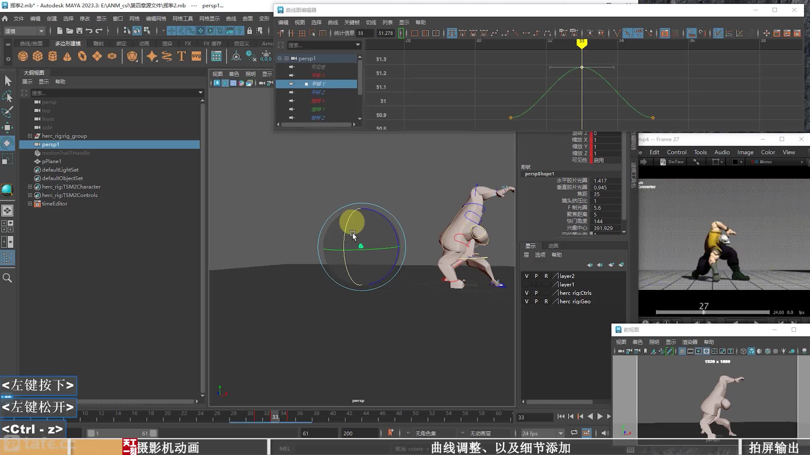Expand herc_rig:rig_group in outliner

point(30,136)
